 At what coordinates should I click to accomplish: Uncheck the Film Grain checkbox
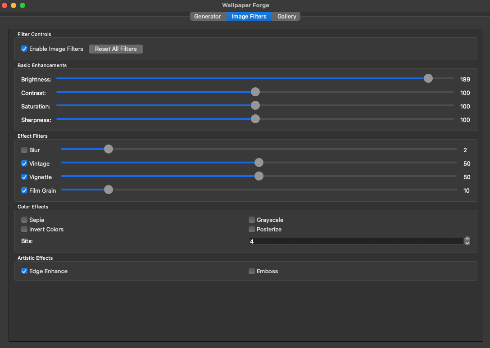point(24,190)
